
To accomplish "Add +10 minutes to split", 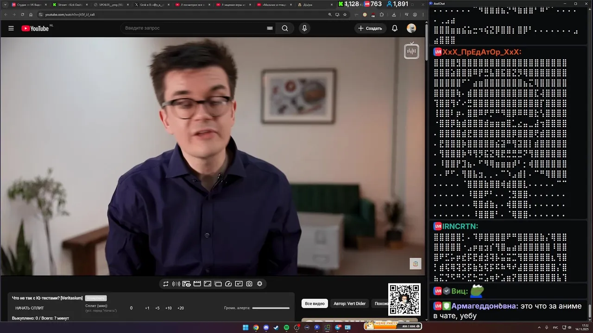I will [x=169, y=308].
